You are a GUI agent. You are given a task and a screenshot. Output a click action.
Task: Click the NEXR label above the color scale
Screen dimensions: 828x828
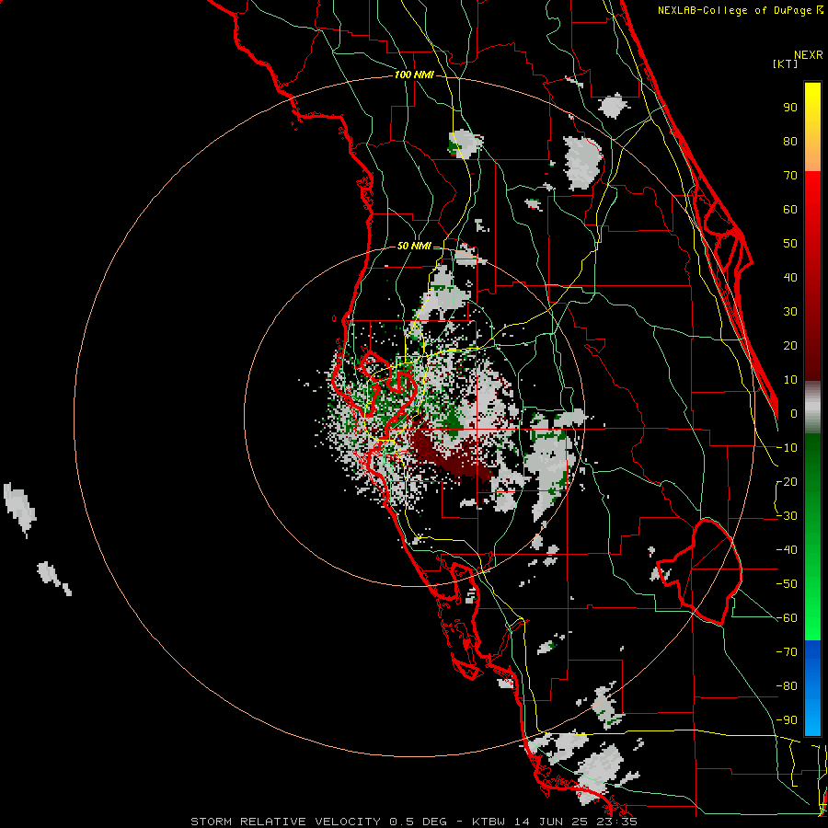[808, 55]
